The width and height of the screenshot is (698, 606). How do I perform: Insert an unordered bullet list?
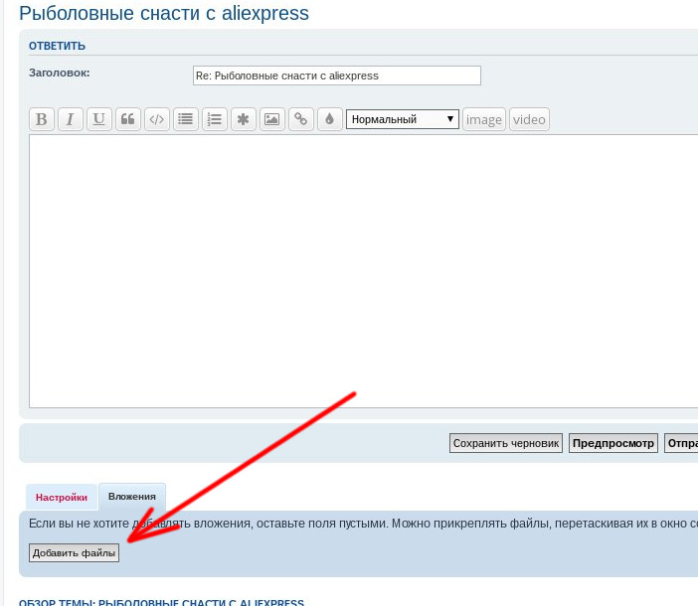point(185,119)
